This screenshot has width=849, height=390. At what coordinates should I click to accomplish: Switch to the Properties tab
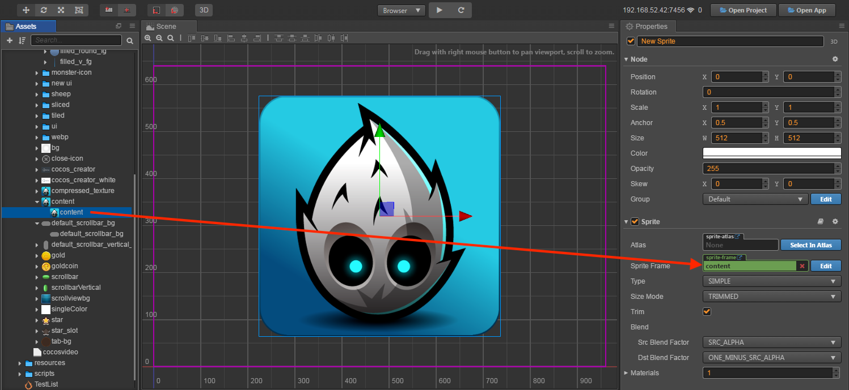[648, 27]
